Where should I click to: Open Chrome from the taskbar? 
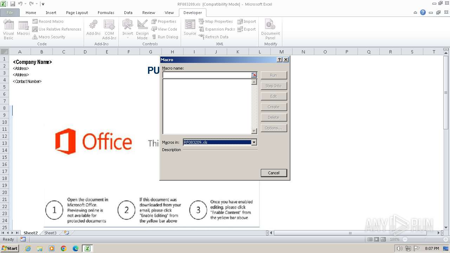pyautogui.click(x=64, y=248)
